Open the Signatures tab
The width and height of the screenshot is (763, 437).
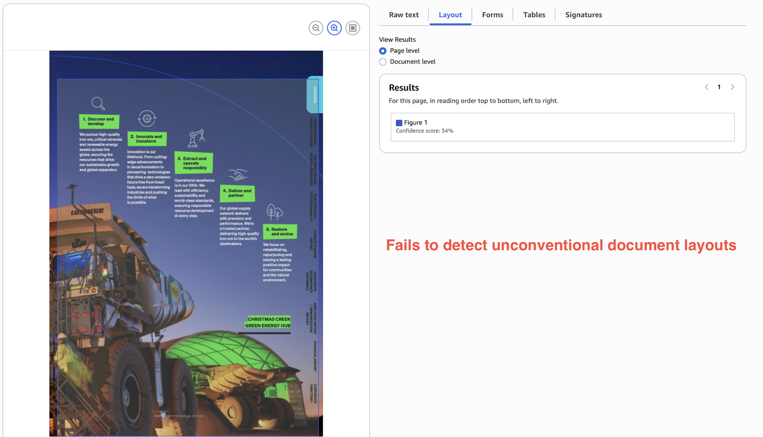pyautogui.click(x=583, y=15)
